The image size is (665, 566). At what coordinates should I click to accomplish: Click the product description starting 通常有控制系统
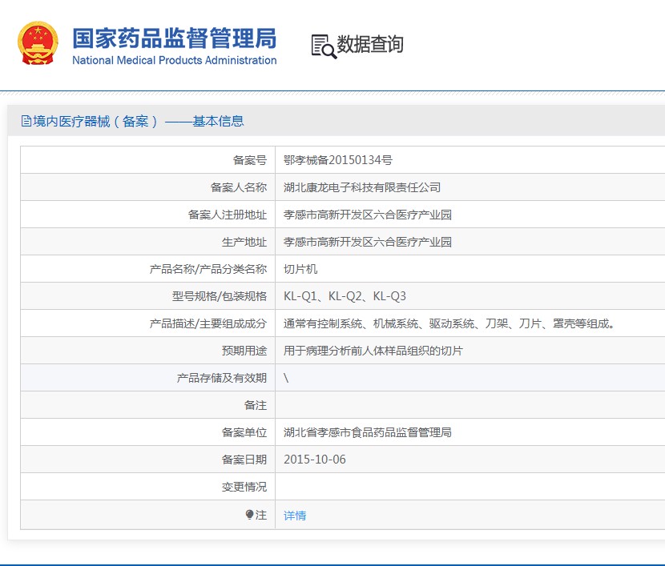449,323
